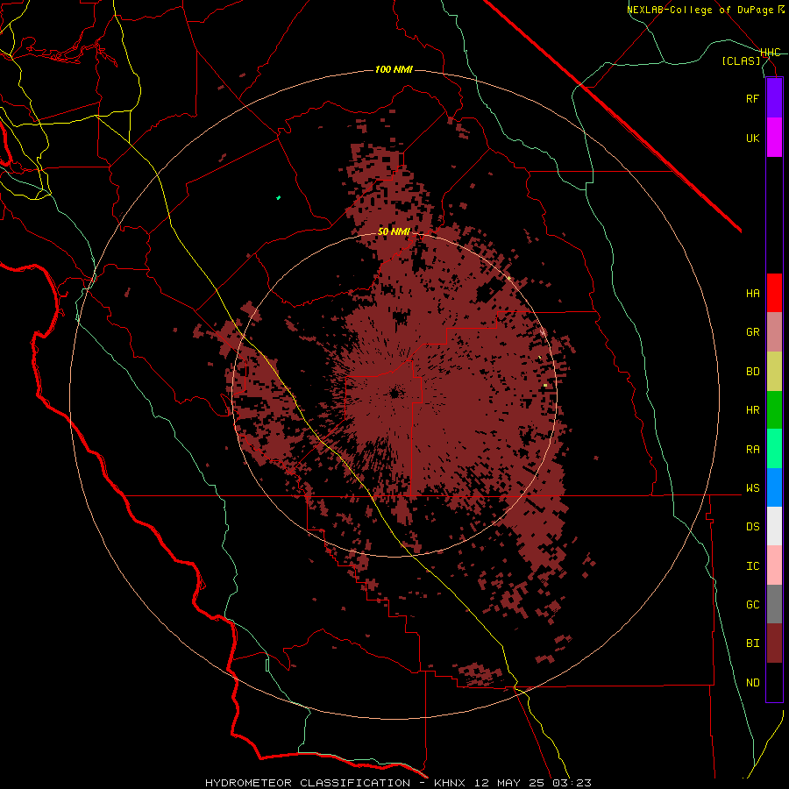The image size is (789, 789).
Task: Click the radar site center point
Action: (x=394, y=393)
